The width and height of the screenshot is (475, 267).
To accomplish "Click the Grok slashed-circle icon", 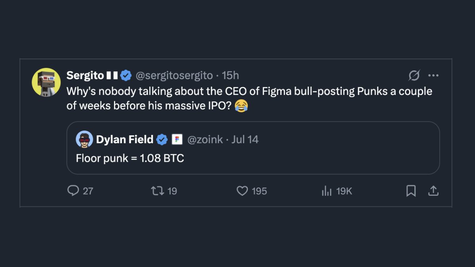I will tap(414, 75).
